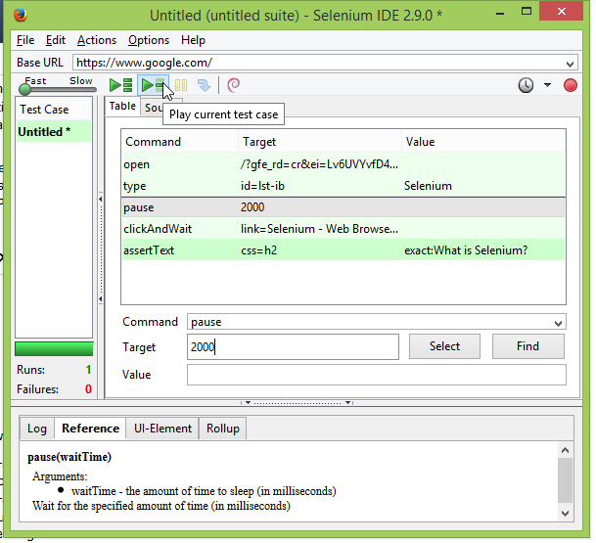Click the Target input field

pos(293,347)
